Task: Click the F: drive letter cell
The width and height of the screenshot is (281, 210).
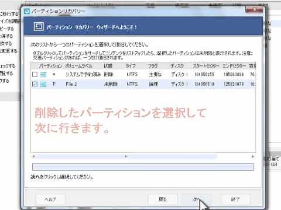Action: click(x=54, y=84)
